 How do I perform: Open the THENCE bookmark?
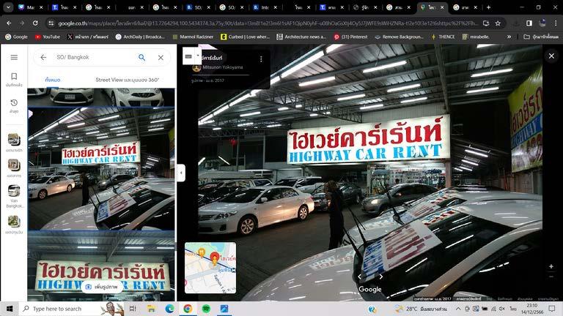443,37
